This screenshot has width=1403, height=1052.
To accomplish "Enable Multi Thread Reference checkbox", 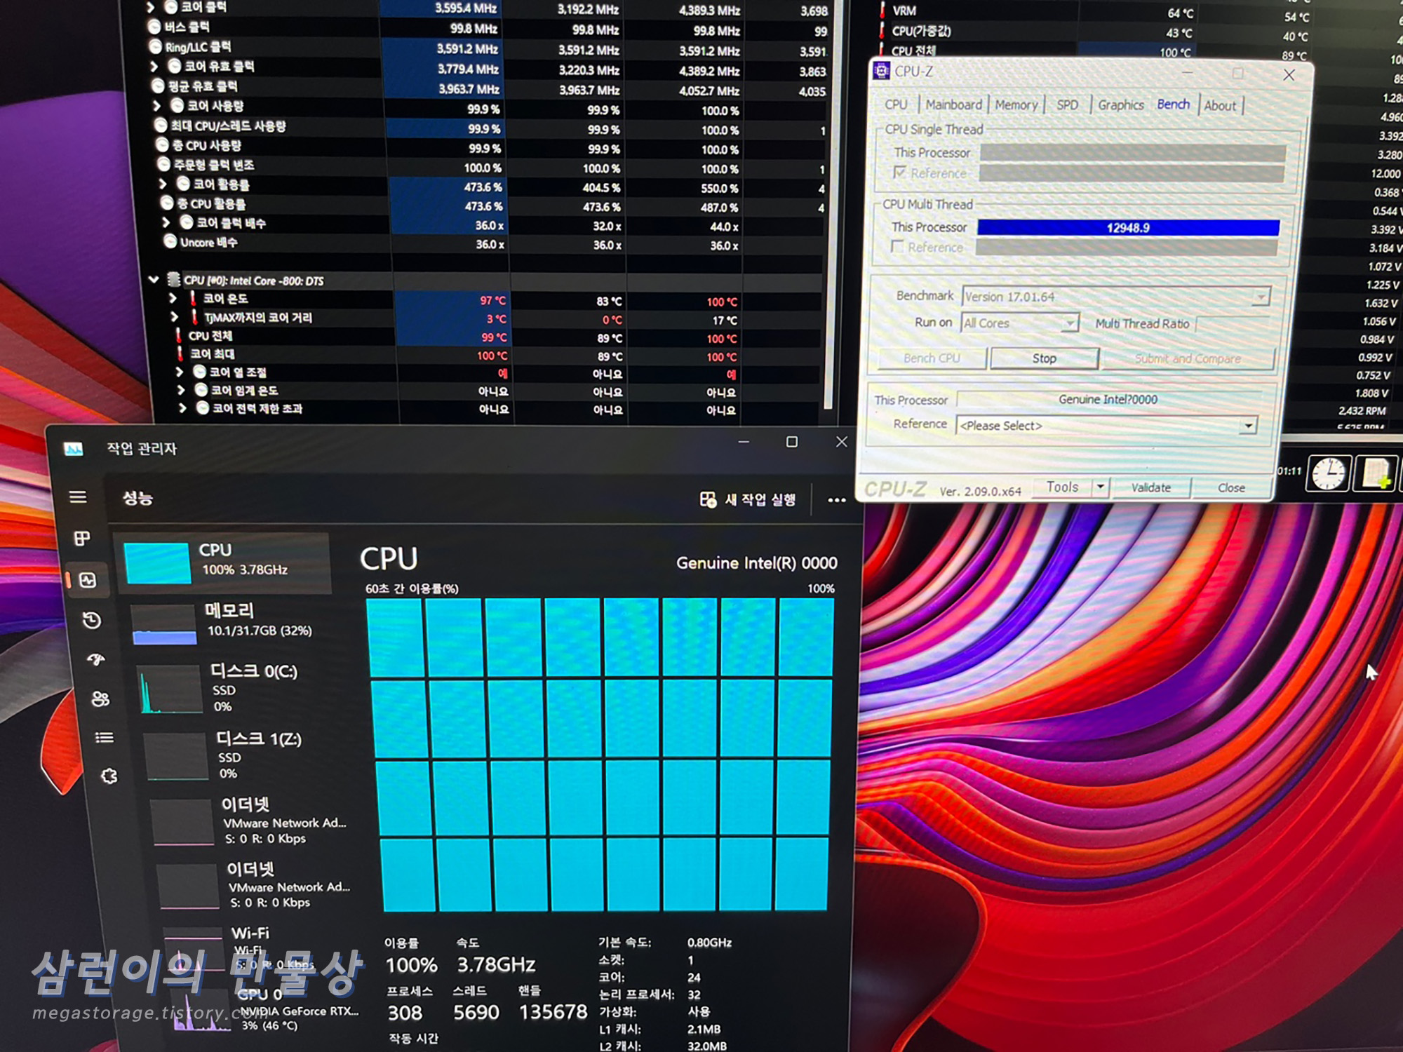I will pyautogui.click(x=897, y=247).
